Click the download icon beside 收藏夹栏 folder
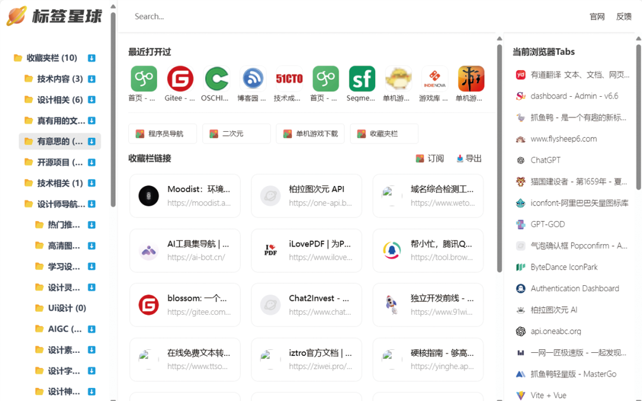 click(90, 58)
